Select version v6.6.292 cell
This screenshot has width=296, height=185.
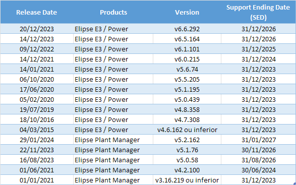coord(187,29)
